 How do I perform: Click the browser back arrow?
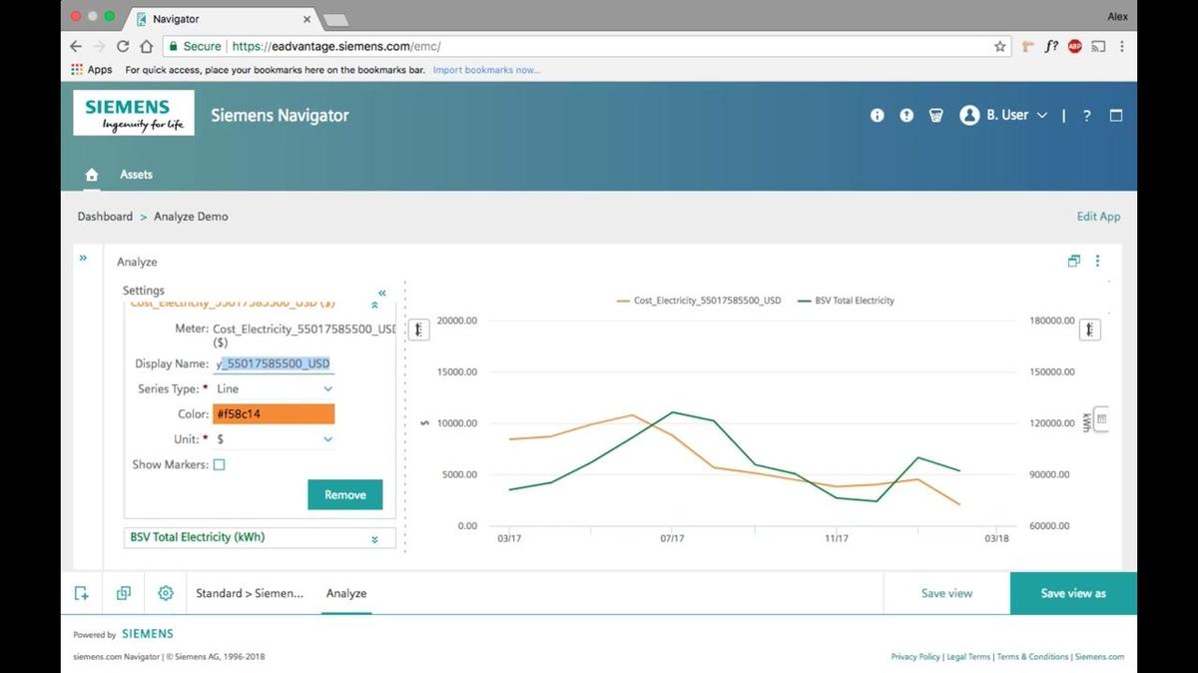pyautogui.click(x=76, y=46)
